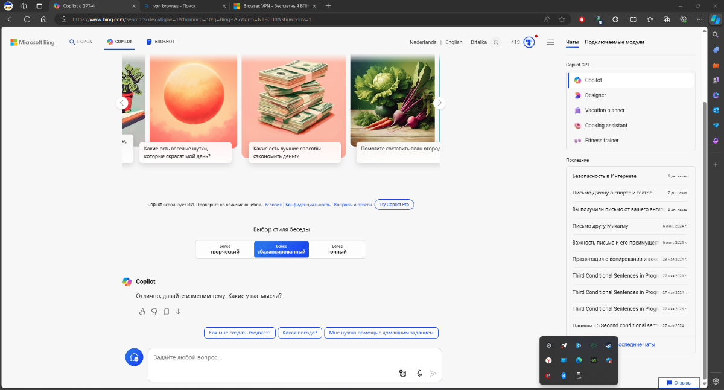Open the Rewards trophy icon
This screenshot has height=390, width=724.
tap(529, 42)
